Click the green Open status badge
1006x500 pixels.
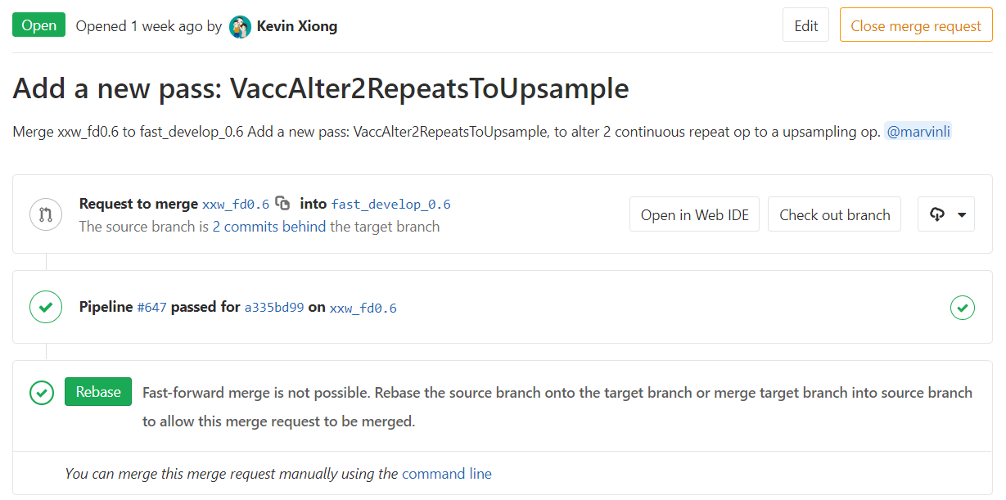pos(39,25)
